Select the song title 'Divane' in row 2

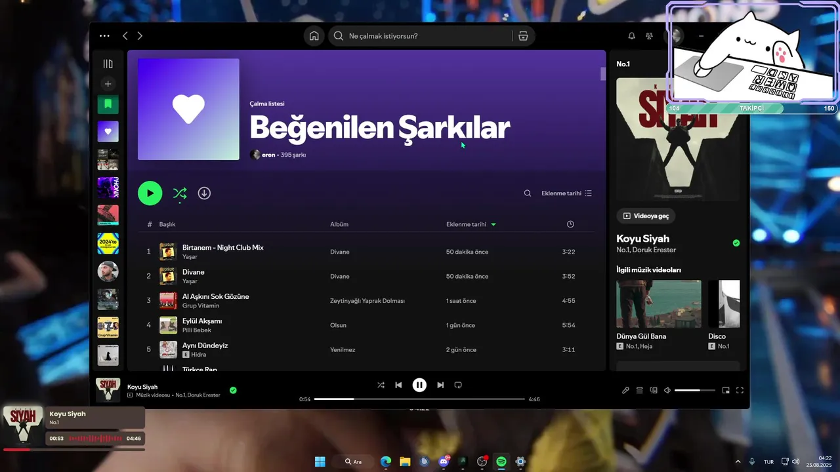point(194,272)
